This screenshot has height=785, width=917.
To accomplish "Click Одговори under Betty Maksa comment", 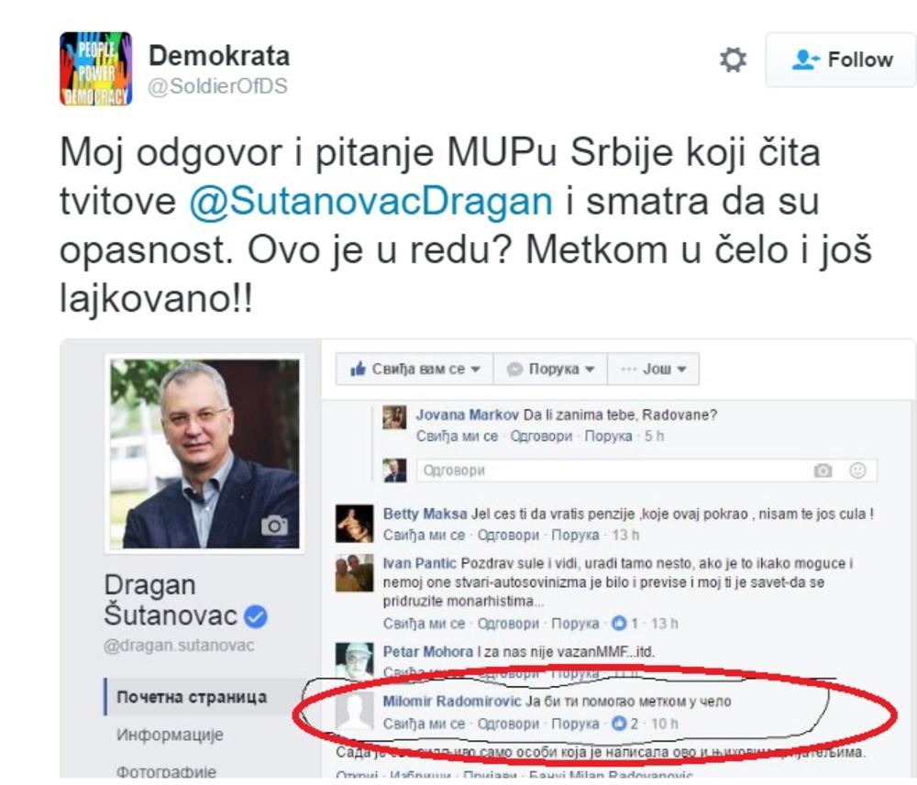I will 508,536.
